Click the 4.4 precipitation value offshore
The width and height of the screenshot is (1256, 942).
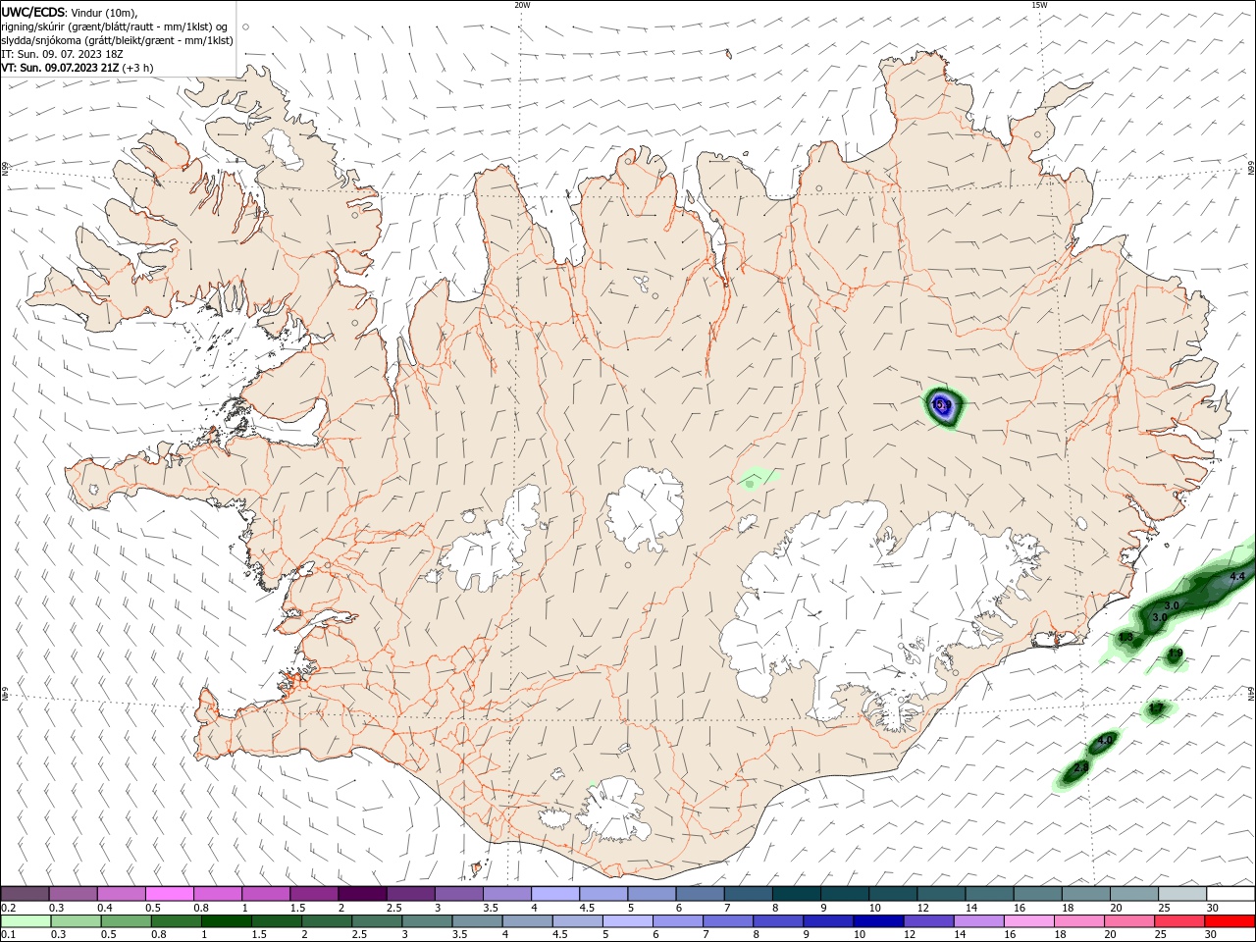pyautogui.click(x=1236, y=577)
